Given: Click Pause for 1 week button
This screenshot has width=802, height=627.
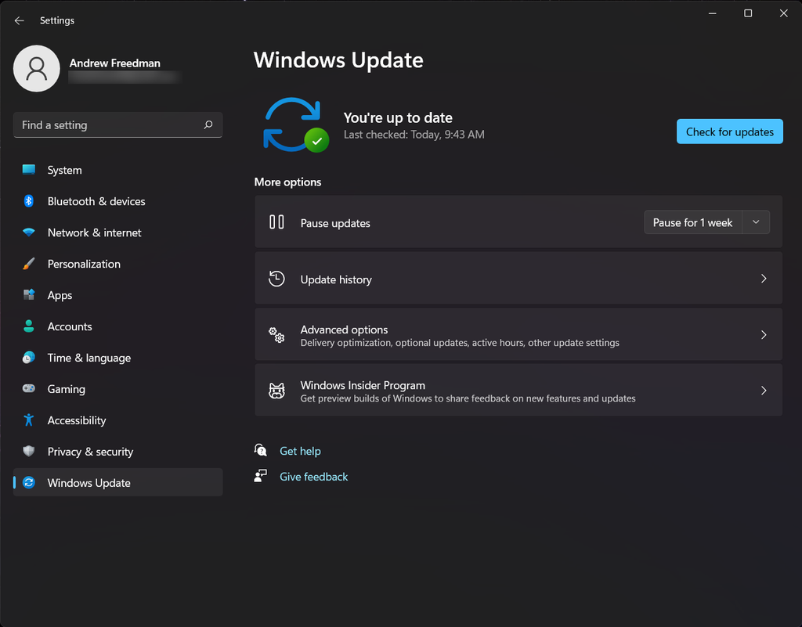Looking at the screenshot, I should pyautogui.click(x=692, y=222).
